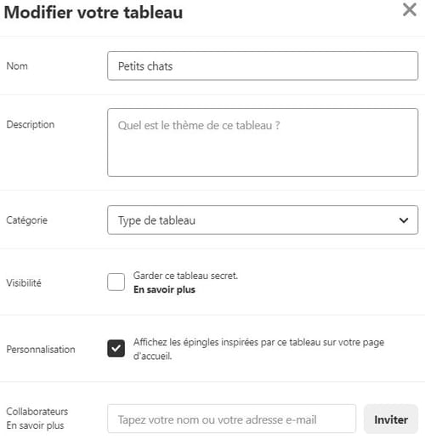Screen dimensions: 425x439
Task: Click the checkmark icon beside Affichez les épingles
Action: click(x=116, y=348)
